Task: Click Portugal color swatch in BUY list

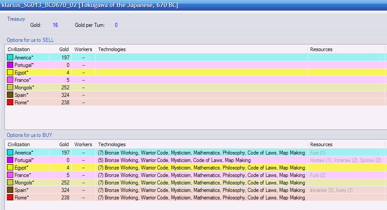Action: click(10, 160)
